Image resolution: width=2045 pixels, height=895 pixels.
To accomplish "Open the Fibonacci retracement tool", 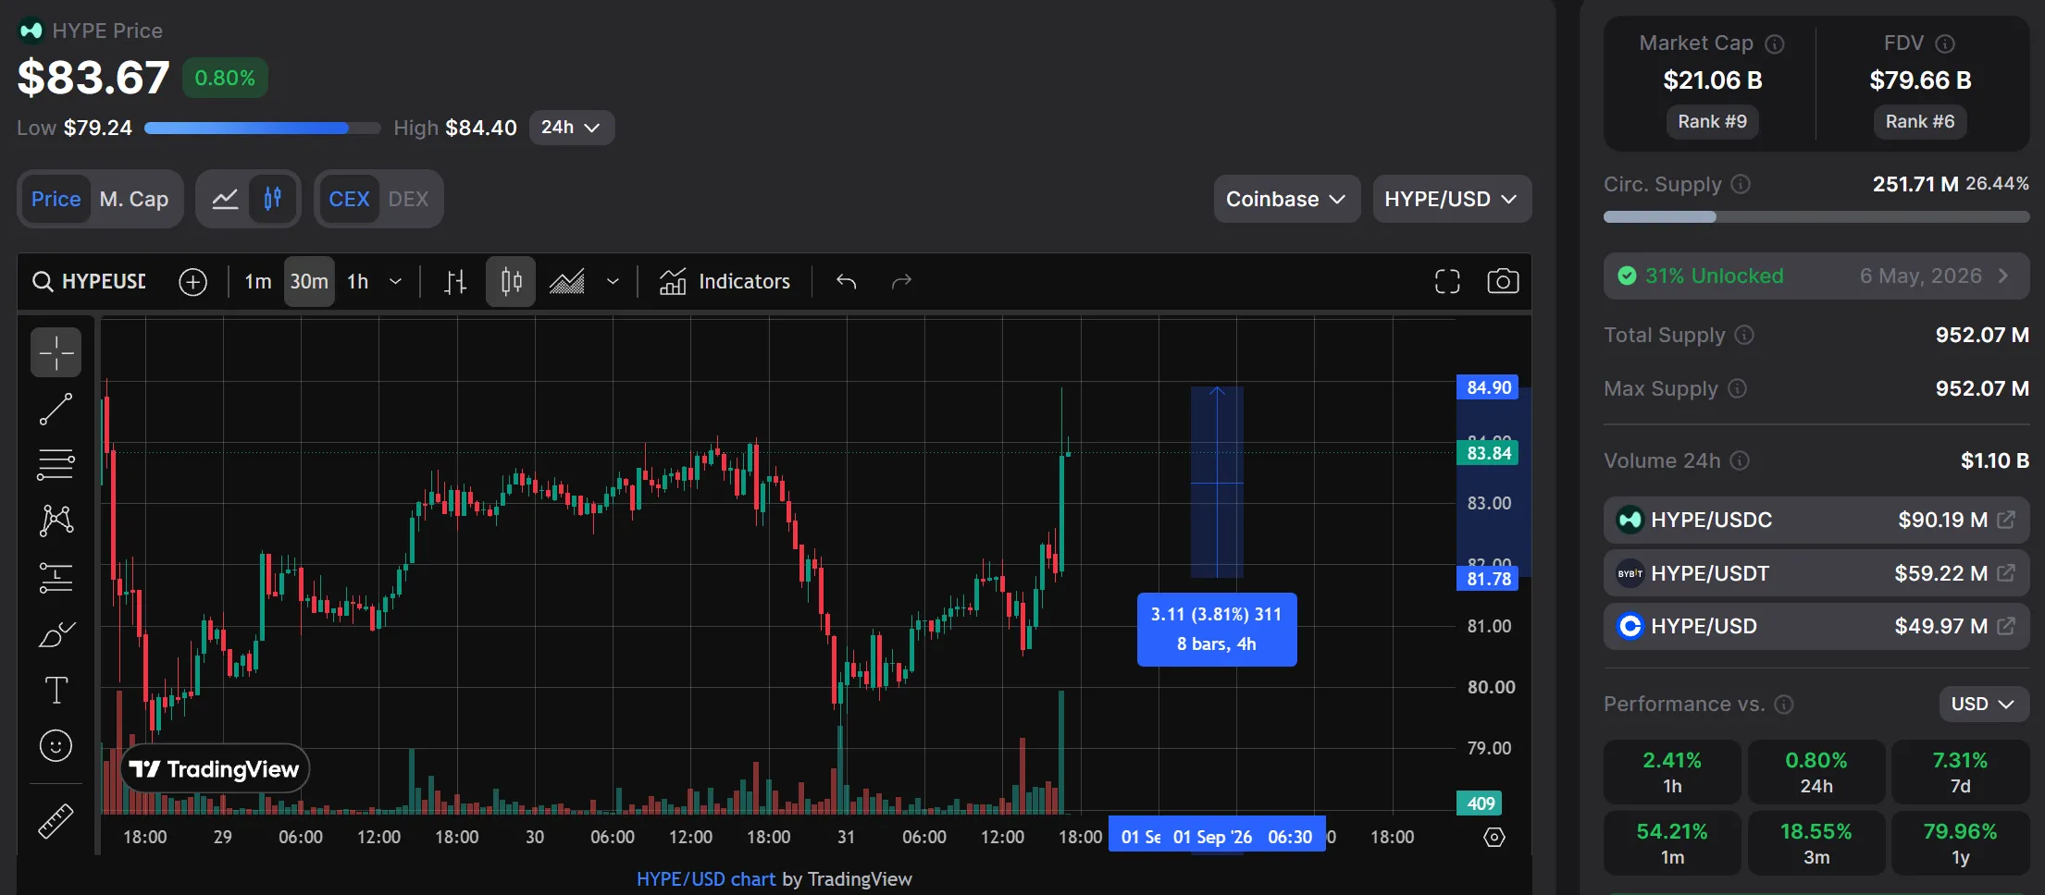I will [x=56, y=464].
